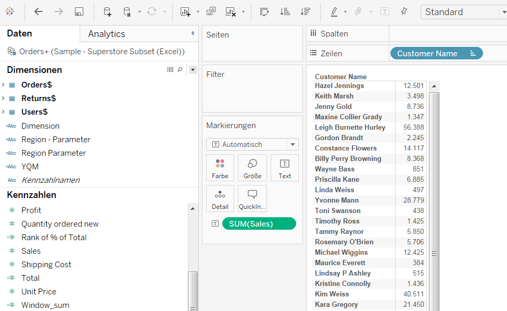507x311 pixels.
Task: Open the Automatisch mark type dropdown
Action: [x=292, y=144]
